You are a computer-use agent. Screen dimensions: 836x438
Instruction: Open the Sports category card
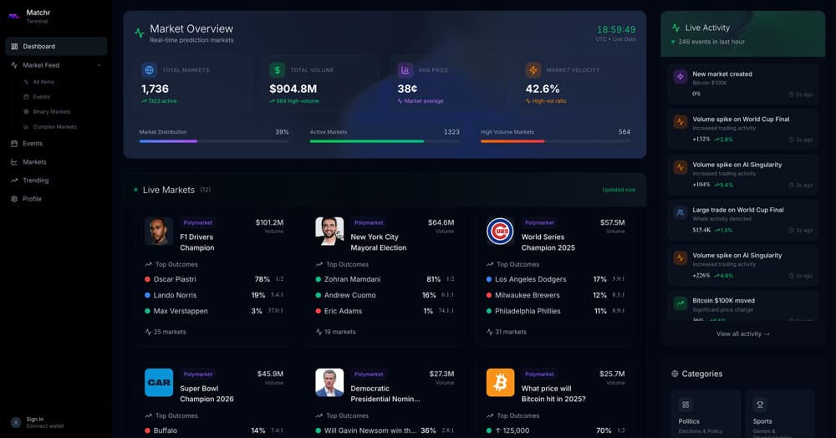pos(781,414)
